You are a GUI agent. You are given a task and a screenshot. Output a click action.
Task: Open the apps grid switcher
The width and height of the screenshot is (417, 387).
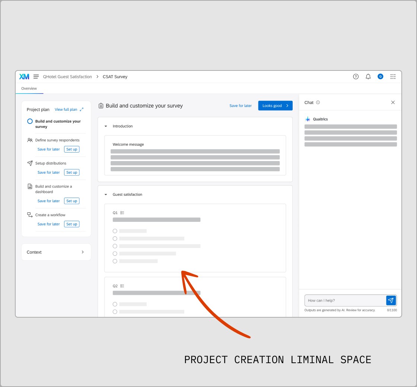393,77
